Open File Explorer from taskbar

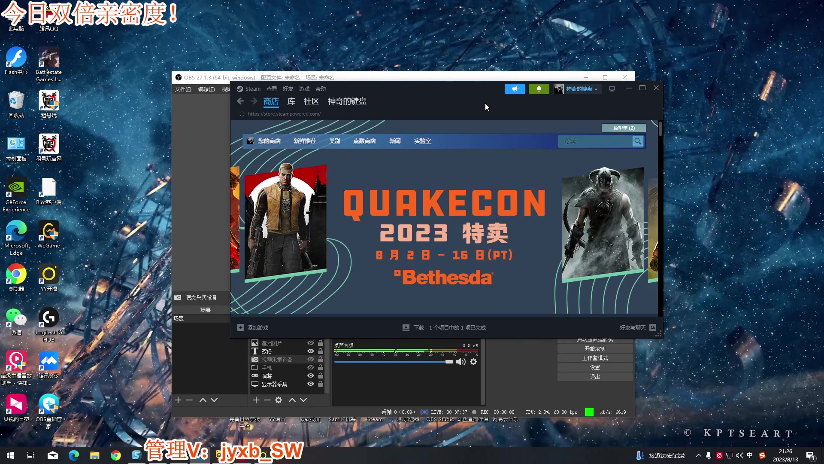click(x=94, y=455)
